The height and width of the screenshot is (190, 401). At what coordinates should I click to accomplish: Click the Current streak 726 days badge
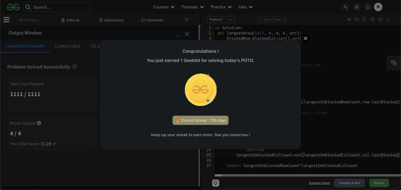200,120
